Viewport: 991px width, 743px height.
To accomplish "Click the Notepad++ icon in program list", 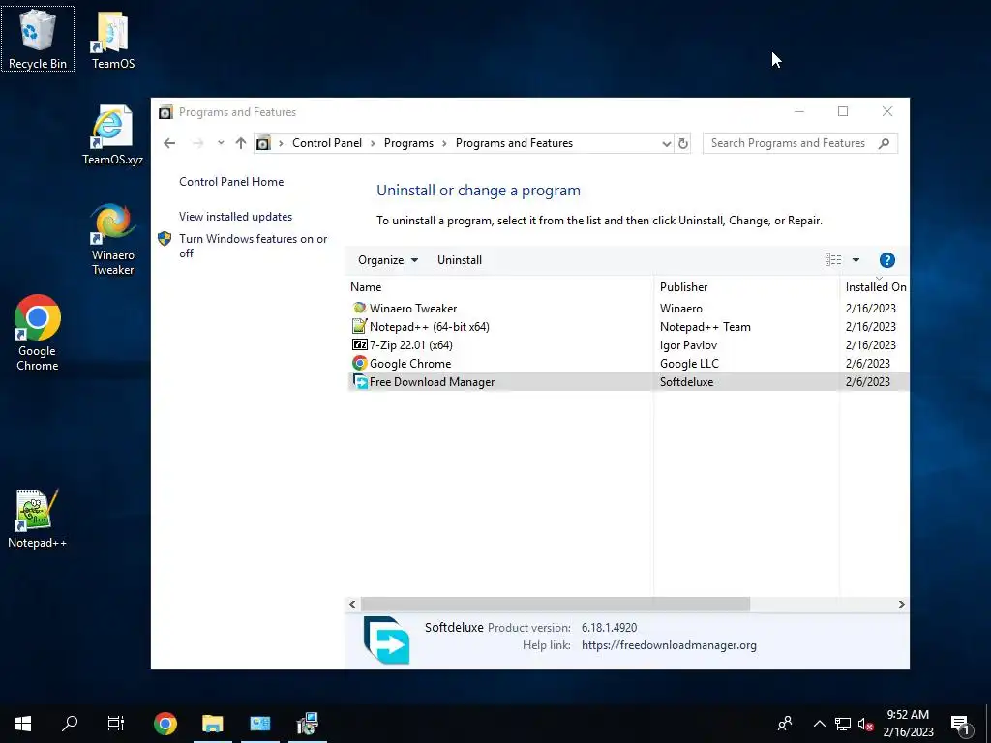I will 360,327.
